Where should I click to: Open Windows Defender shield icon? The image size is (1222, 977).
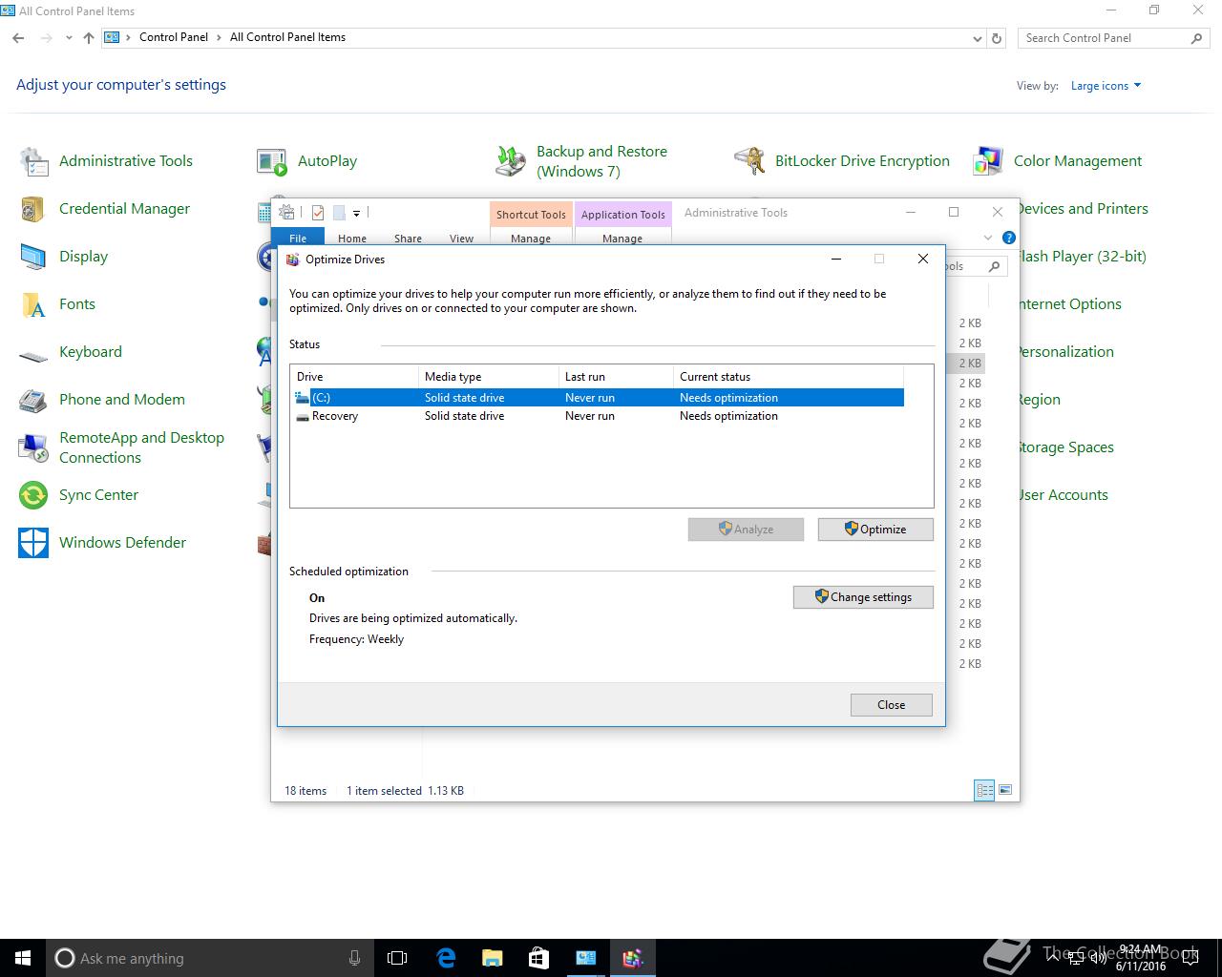pyautogui.click(x=33, y=543)
